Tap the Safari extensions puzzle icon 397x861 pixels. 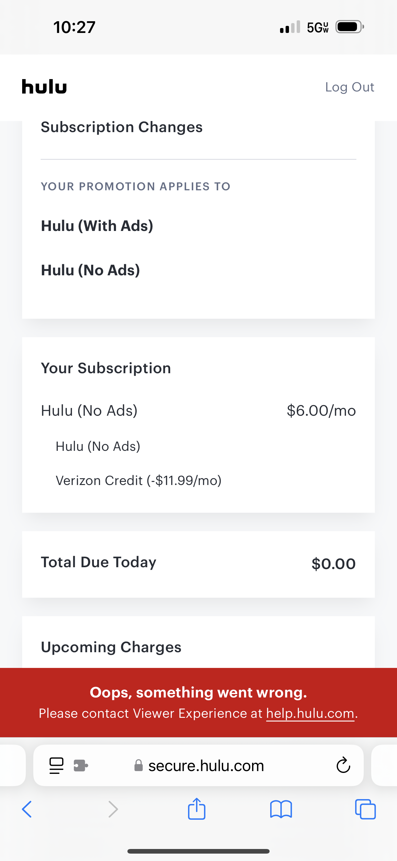81,766
